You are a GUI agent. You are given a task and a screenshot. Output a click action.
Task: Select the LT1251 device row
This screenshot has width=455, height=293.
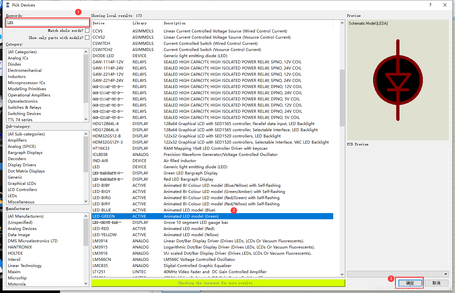point(212,272)
